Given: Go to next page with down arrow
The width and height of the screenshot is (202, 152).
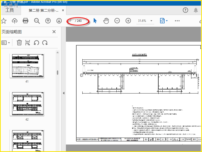Looking at the screenshot, I should pos(59,21).
